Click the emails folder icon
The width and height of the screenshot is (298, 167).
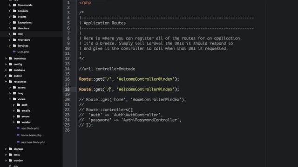pyautogui.click(x=19, y=110)
